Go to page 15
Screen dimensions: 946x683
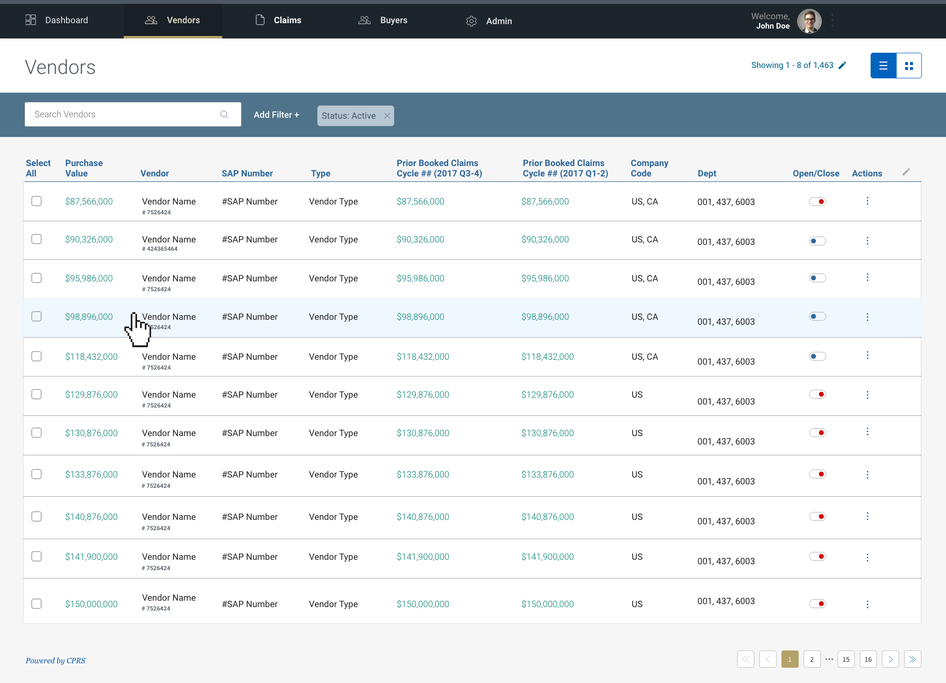click(846, 659)
